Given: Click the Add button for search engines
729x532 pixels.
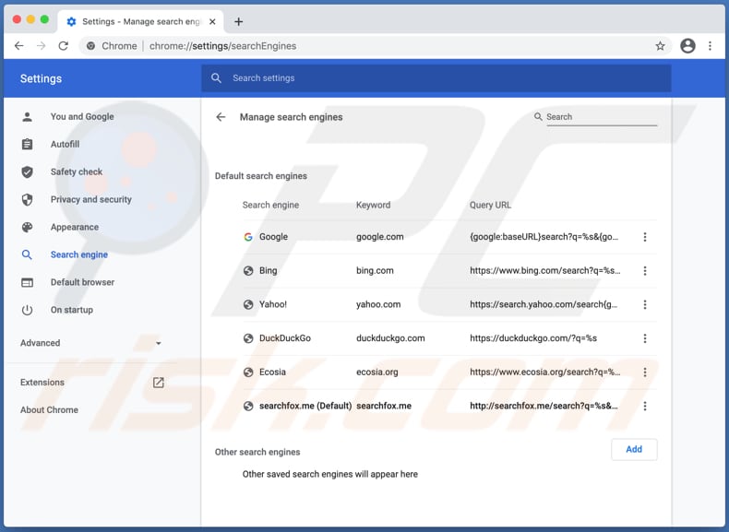Looking at the screenshot, I should 634,450.
